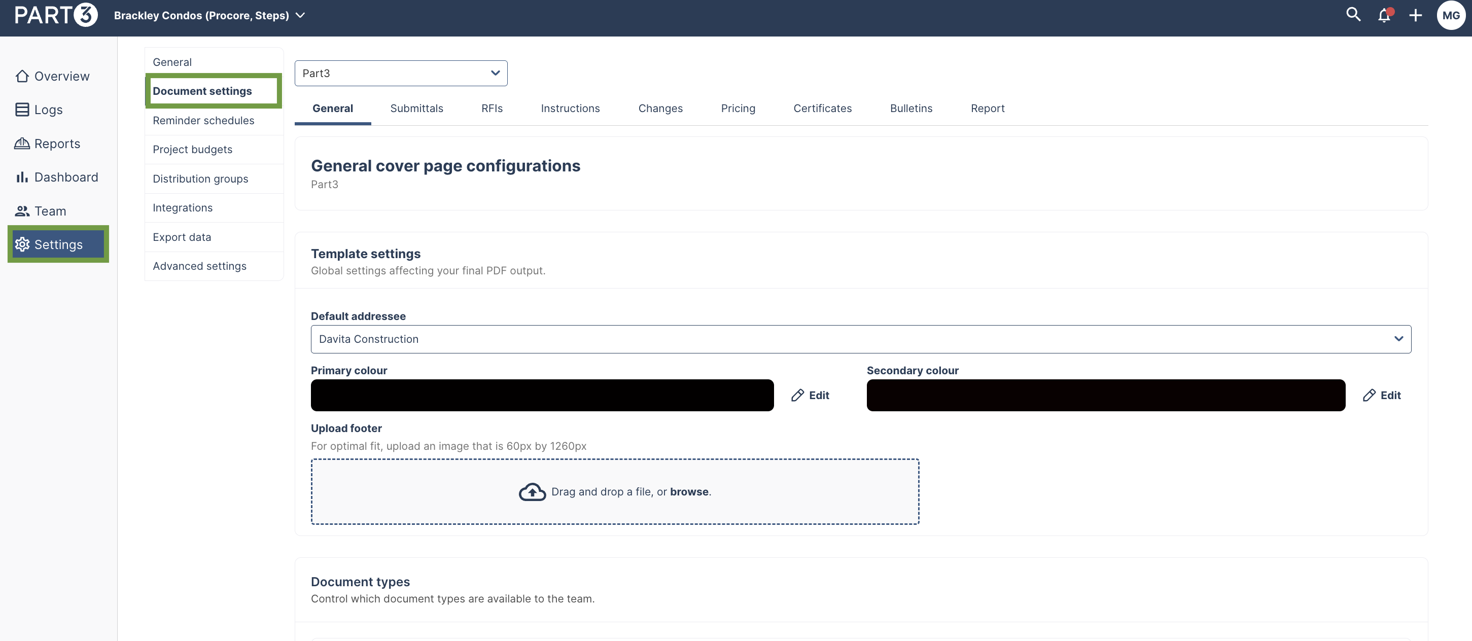
Task: Click the Document types heading
Action: tap(360, 582)
